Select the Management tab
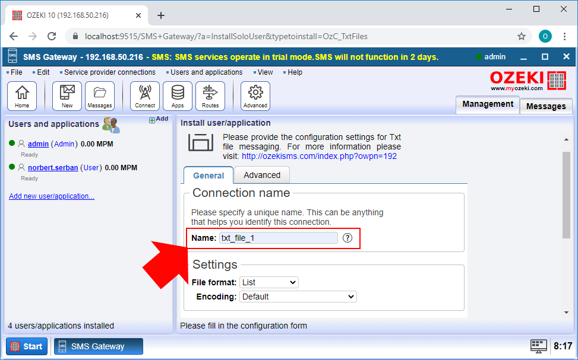This screenshot has width=578, height=360. click(488, 104)
